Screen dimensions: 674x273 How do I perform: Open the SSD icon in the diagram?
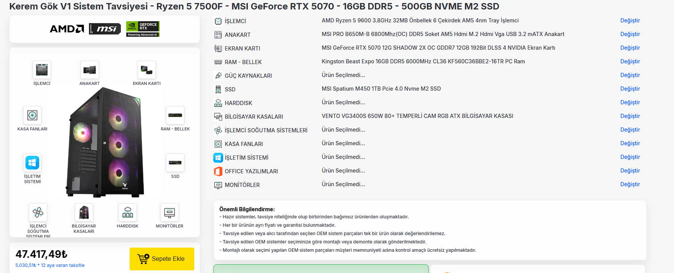[x=175, y=163]
